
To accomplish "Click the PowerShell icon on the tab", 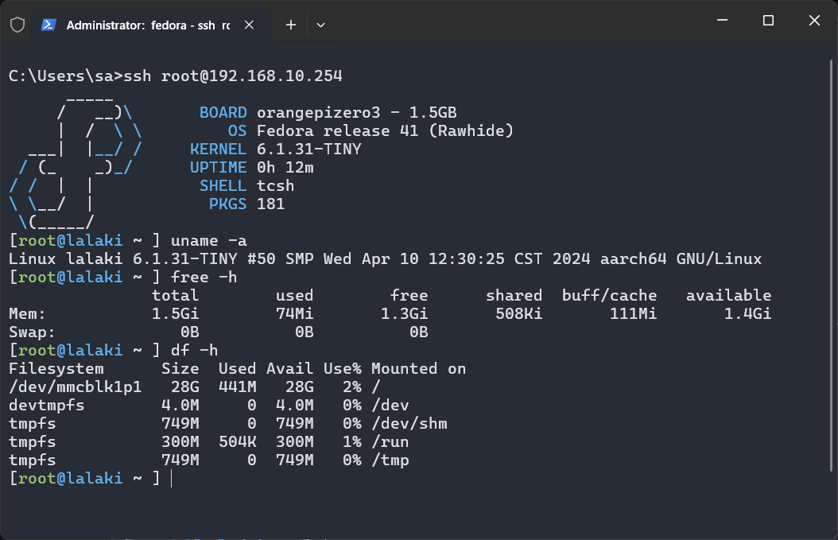I will [x=49, y=25].
